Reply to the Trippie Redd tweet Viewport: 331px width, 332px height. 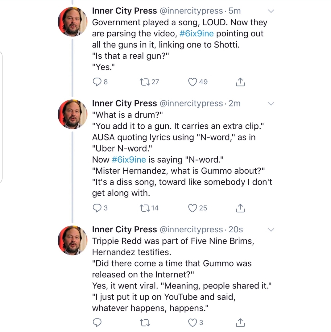click(x=97, y=323)
